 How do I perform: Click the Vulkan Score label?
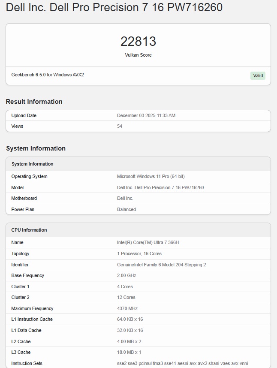[x=138, y=55]
